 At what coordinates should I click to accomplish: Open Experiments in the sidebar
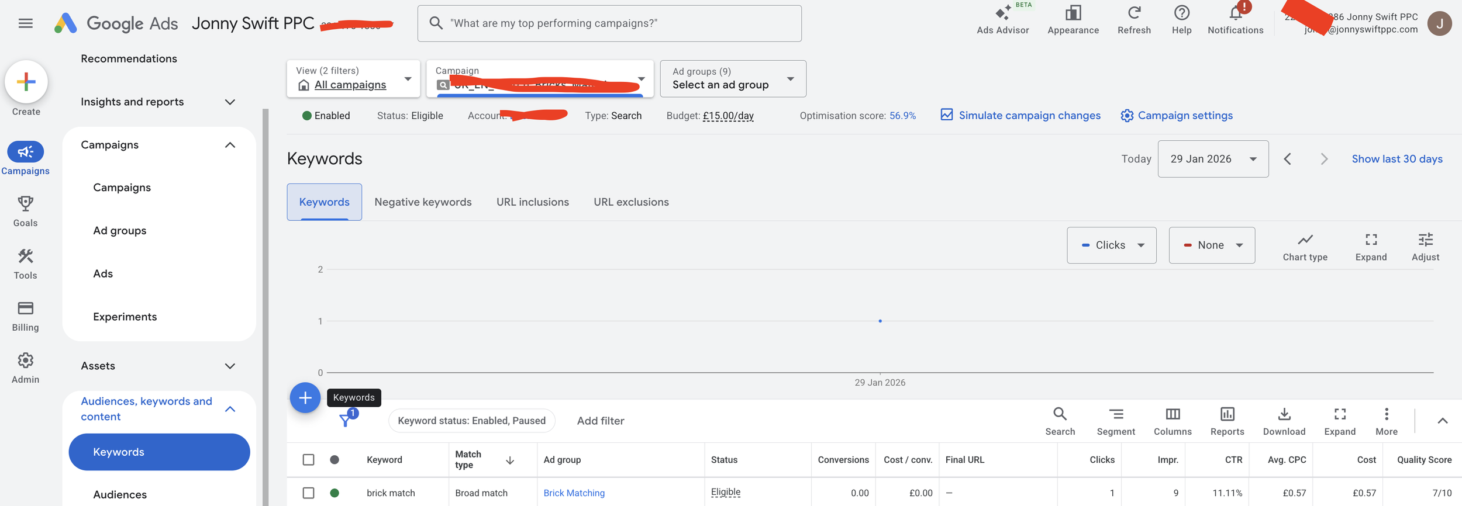[x=125, y=317]
